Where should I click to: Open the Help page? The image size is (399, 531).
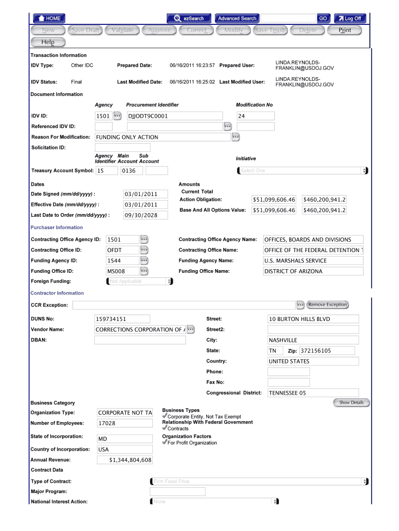[x=48, y=42]
